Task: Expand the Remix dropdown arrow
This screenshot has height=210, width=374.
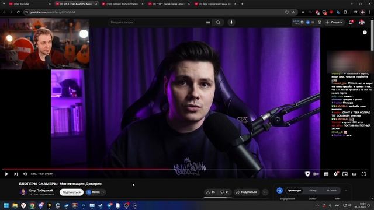Action: (x=103, y=192)
